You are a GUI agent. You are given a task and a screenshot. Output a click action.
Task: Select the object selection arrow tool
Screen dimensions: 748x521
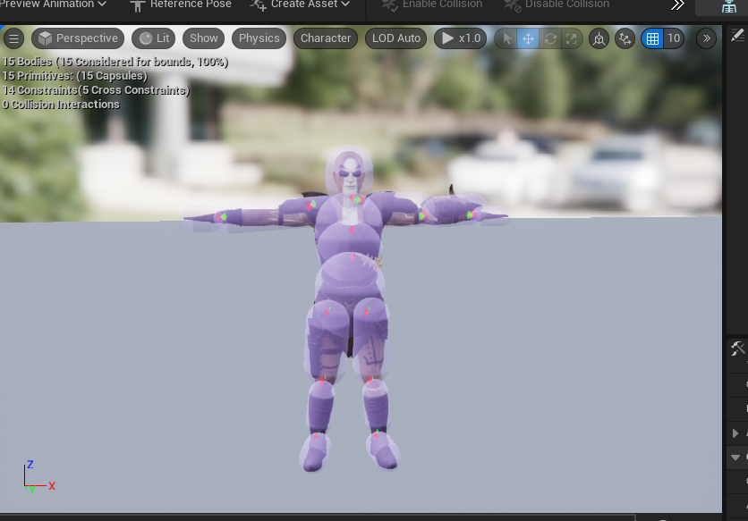(x=506, y=38)
